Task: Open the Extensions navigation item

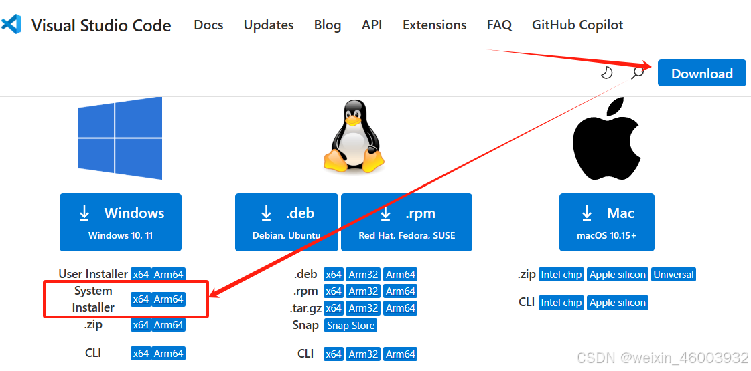Action: click(434, 25)
